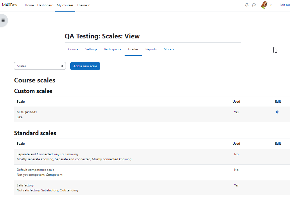The height and width of the screenshot is (198, 290).
Task: Go to the Reports tab
Action: [151, 49]
